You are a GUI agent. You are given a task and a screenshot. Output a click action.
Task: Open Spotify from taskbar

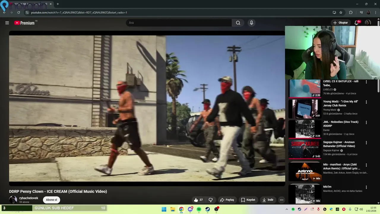pyautogui.click(x=199, y=209)
